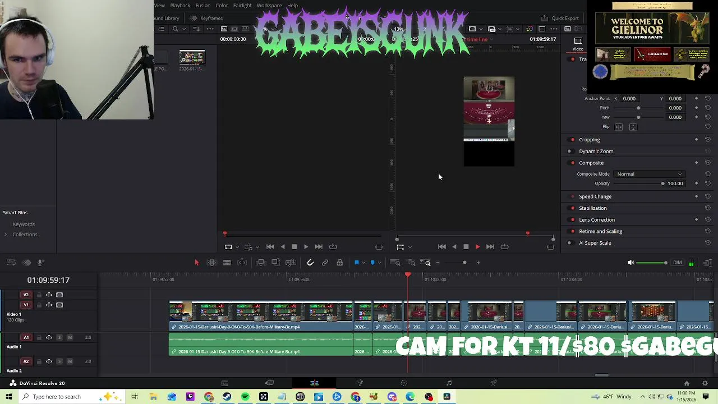The width and height of the screenshot is (718, 404).
Task: Add a blue flag to clip
Action: click(x=356, y=263)
